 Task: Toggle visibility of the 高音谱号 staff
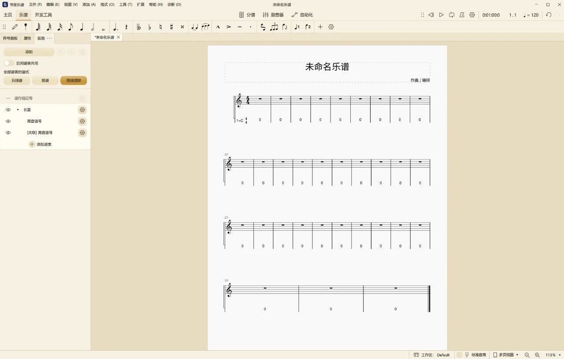coord(8,121)
